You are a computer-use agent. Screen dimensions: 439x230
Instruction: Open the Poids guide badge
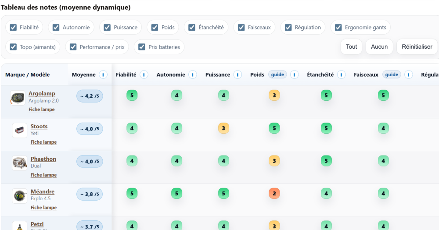277,75
